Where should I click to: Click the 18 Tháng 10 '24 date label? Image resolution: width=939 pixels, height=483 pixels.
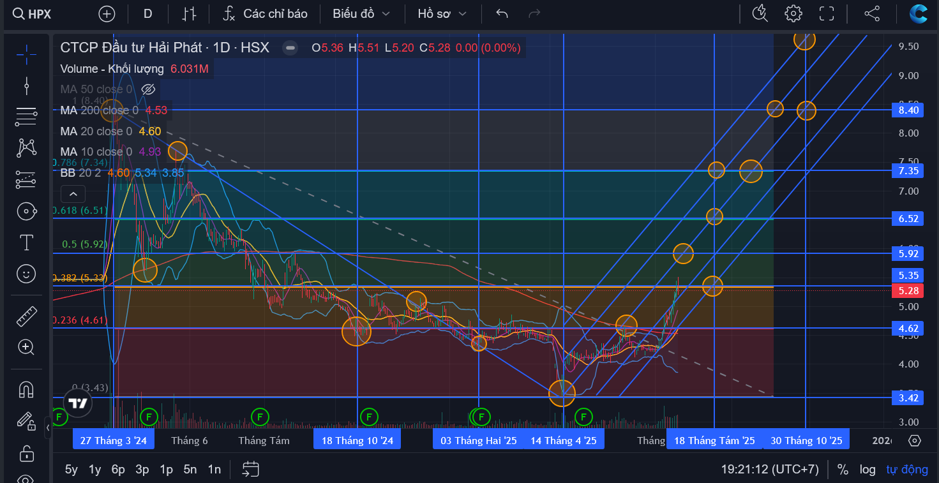[x=357, y=440]
